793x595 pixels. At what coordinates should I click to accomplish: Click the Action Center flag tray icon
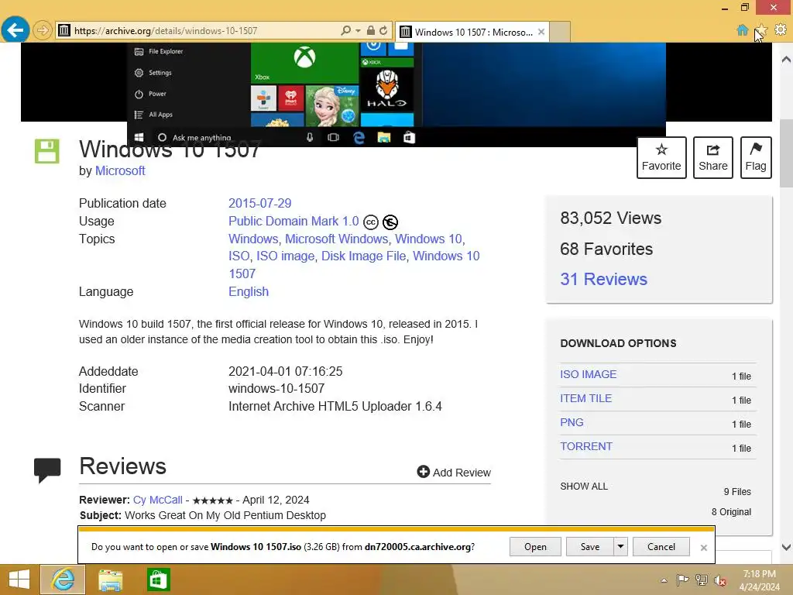pyautogui.click(x=683, y=580)
